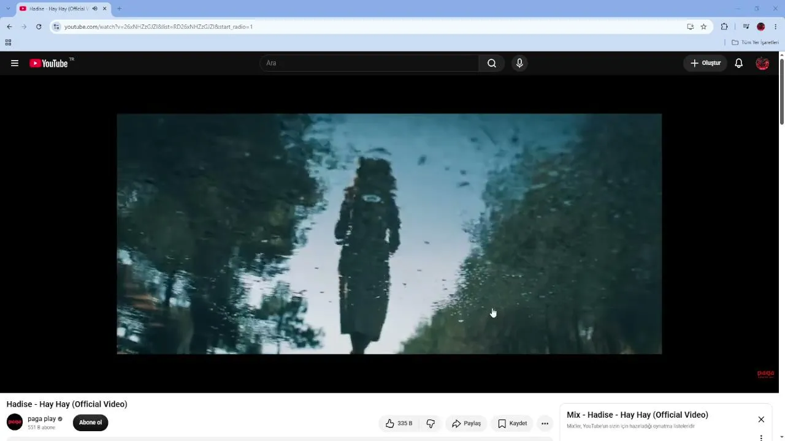Image resolution: width=785 pixels, height=441 pixels.
Task: Reload the page
Action: coord(39,26)
